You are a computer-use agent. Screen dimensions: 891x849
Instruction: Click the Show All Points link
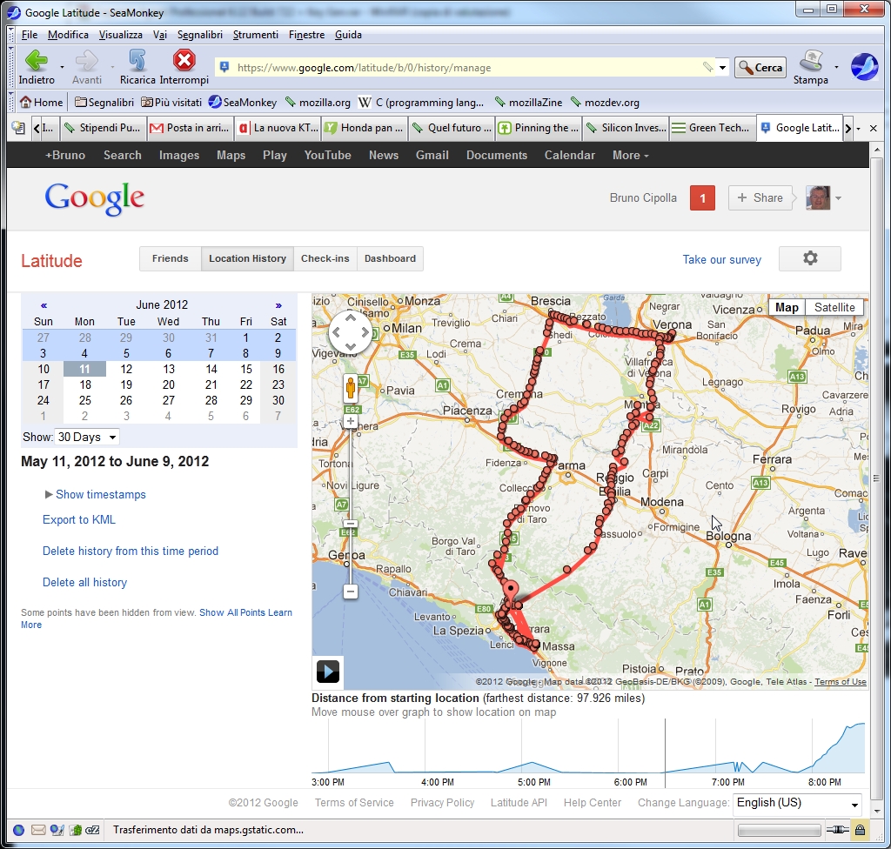(x=232, y=612)
